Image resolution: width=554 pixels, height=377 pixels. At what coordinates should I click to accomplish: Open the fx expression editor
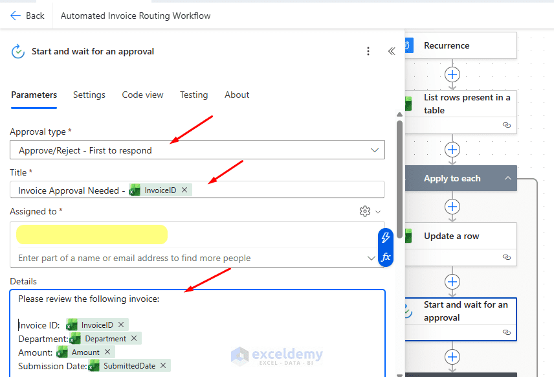[x=386, y=257]
